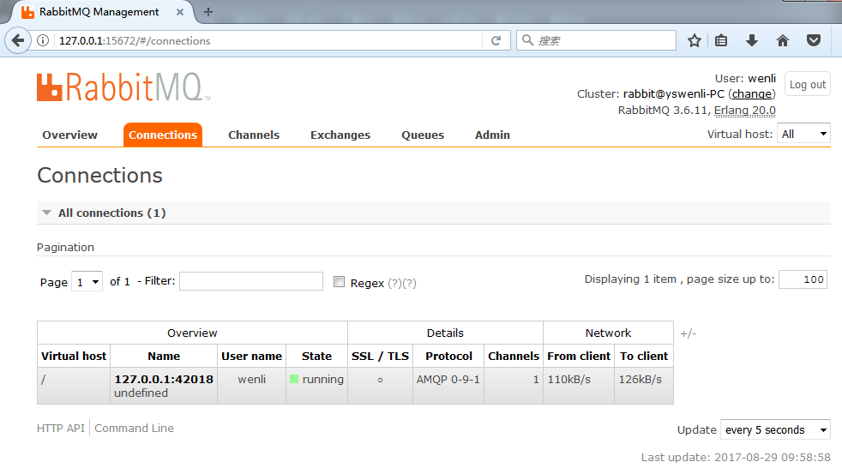Toggle the Regex checkbox
This screenshot has height=474, width=842.
click(339, 282)
